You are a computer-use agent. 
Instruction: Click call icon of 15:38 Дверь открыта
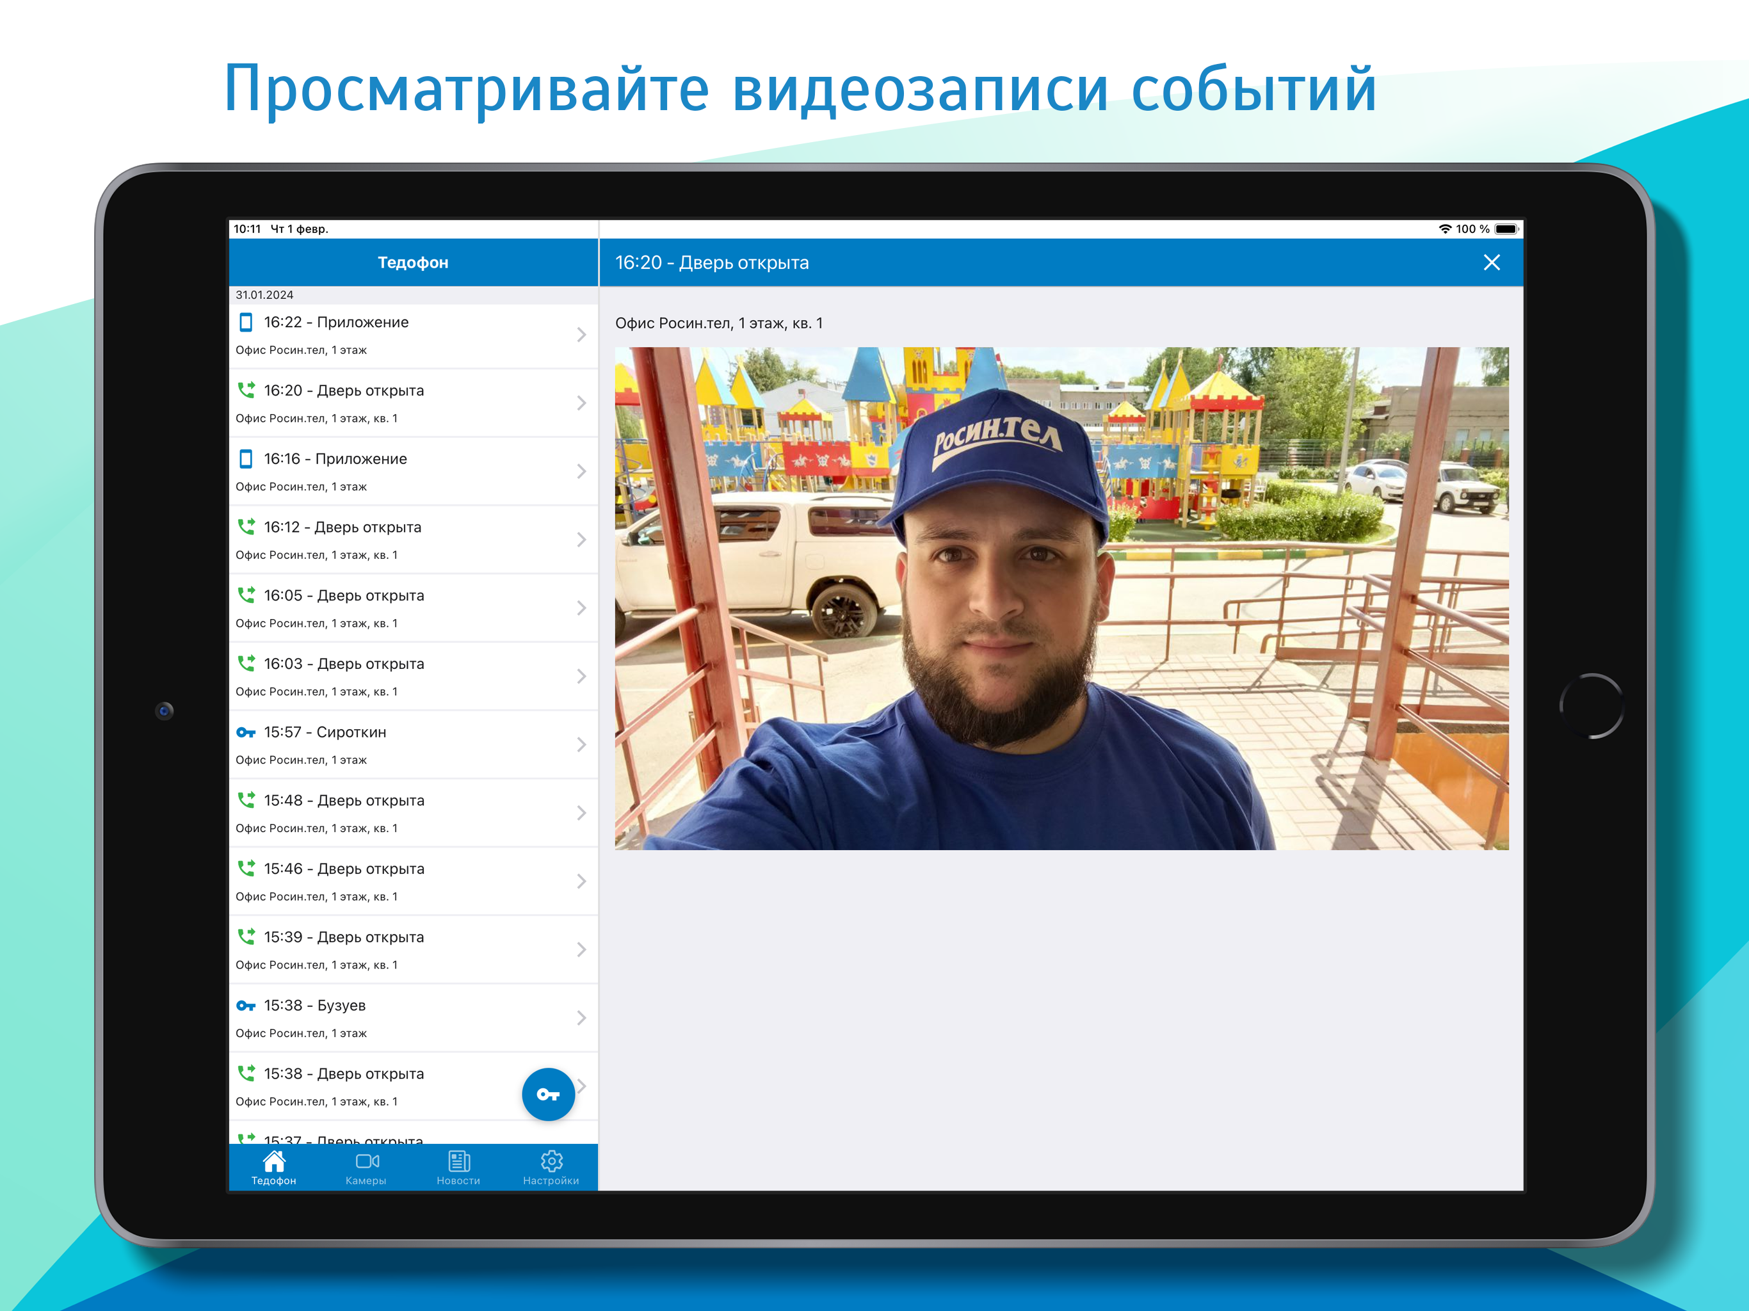246,1073
